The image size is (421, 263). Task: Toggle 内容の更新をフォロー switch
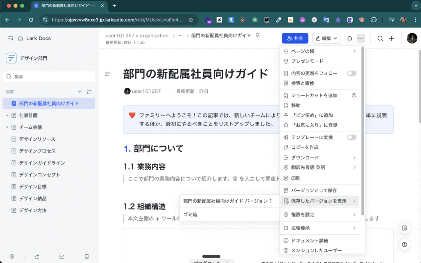point(352,73)
